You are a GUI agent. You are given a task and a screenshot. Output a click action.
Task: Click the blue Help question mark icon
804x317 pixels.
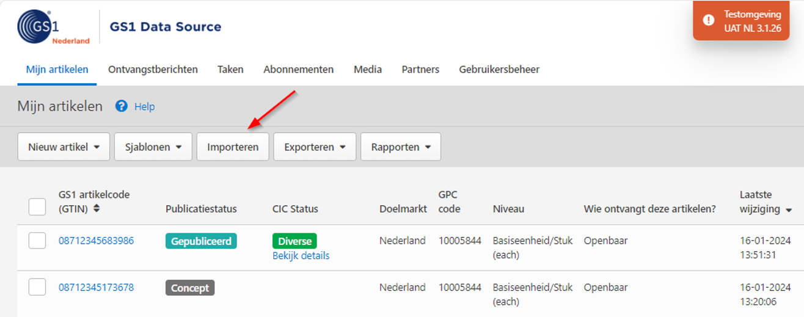coord(122,106)
